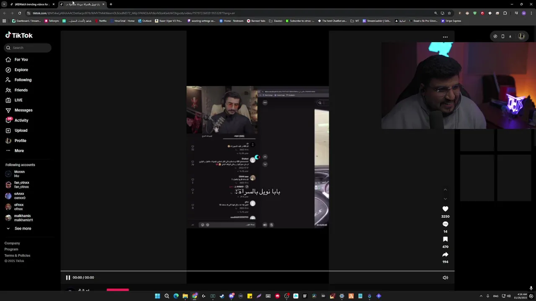Go to the For You feed
Viewport: 536px width, 301px height.
(x=17, y=60)
